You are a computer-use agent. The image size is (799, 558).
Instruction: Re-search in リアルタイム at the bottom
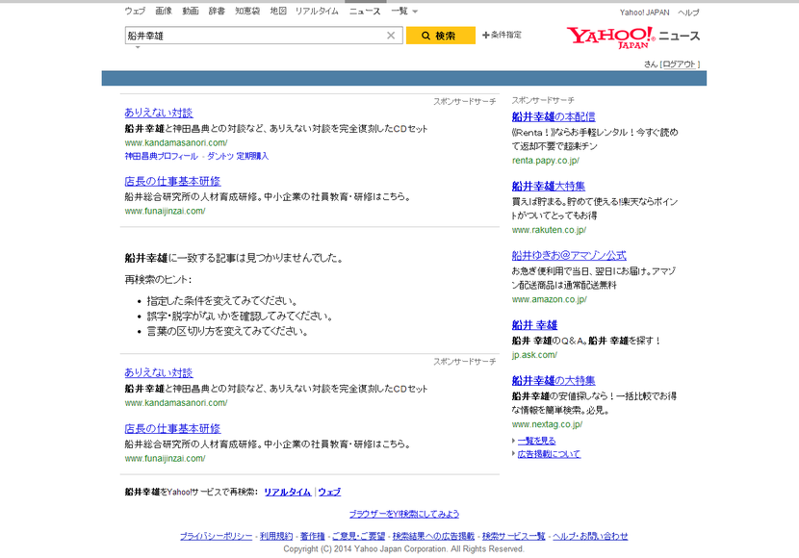(x=288, y=492)
